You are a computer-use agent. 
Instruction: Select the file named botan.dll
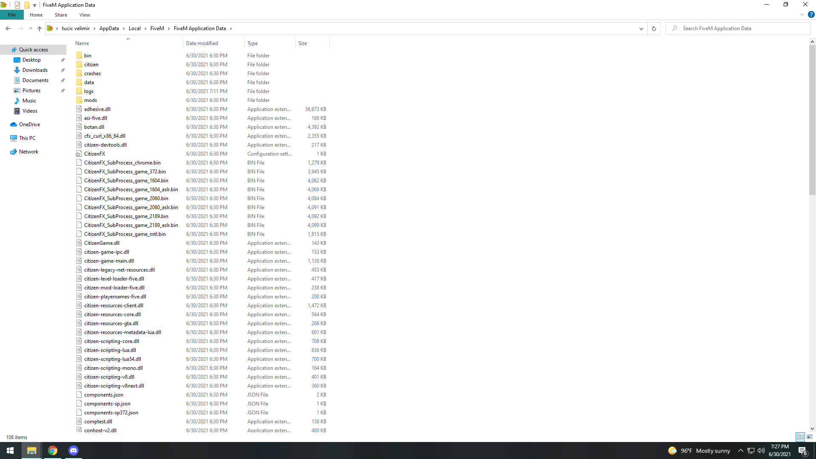94,127
